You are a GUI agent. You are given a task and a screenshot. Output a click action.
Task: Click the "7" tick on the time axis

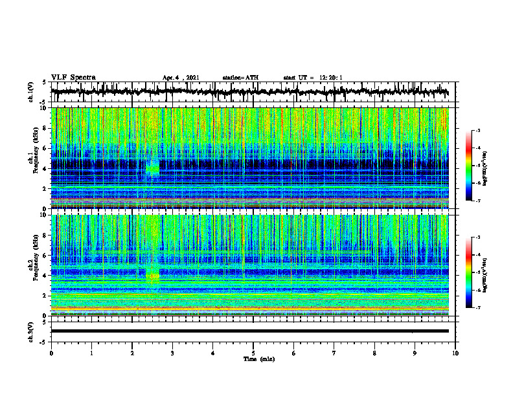[334, 353]
